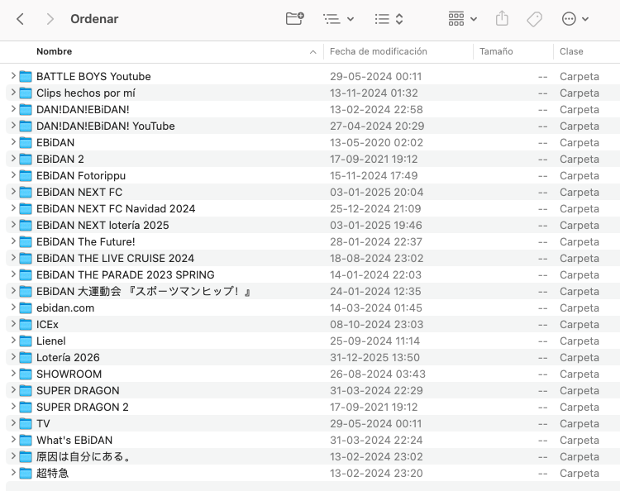Open the list view options dropdown

coord(338,18)
